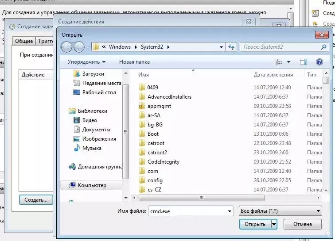The height and width of the screenshot is (241, 335).
Task: Click the Windows breadcrumb in the path
Action: click(x=120, y=47)
